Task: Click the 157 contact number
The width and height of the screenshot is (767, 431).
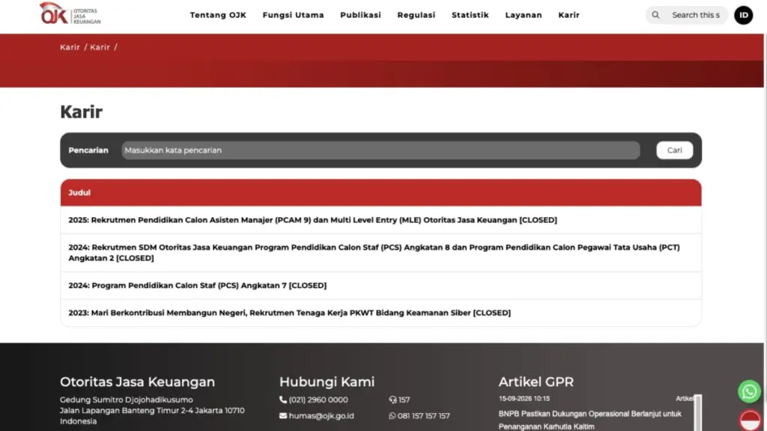Action: [x=404, y=400]
